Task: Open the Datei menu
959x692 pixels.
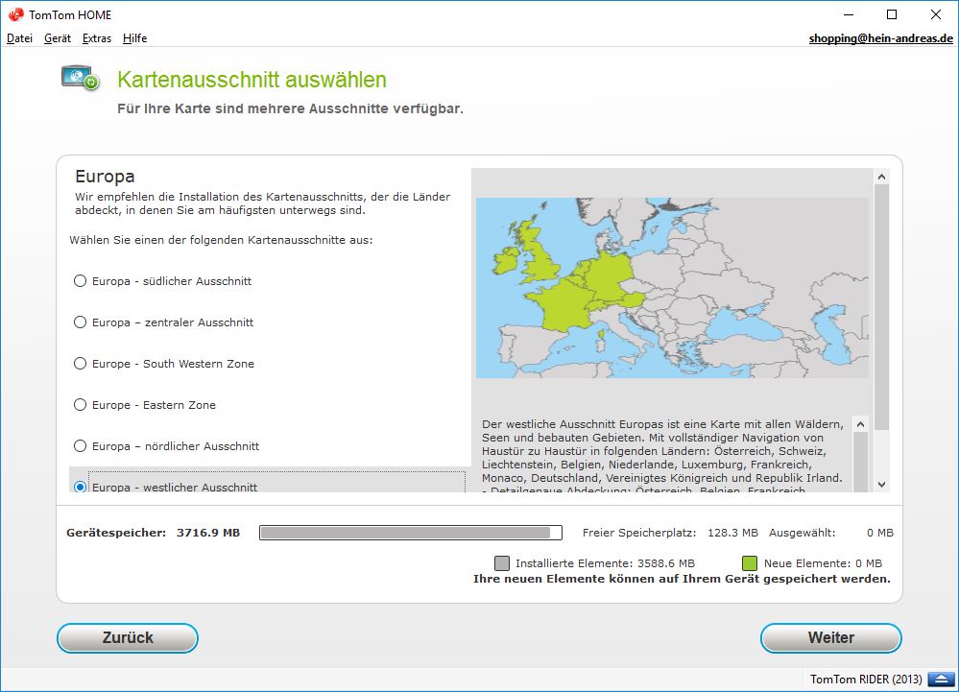Action: pyautogui.click(x=19, y=38)
